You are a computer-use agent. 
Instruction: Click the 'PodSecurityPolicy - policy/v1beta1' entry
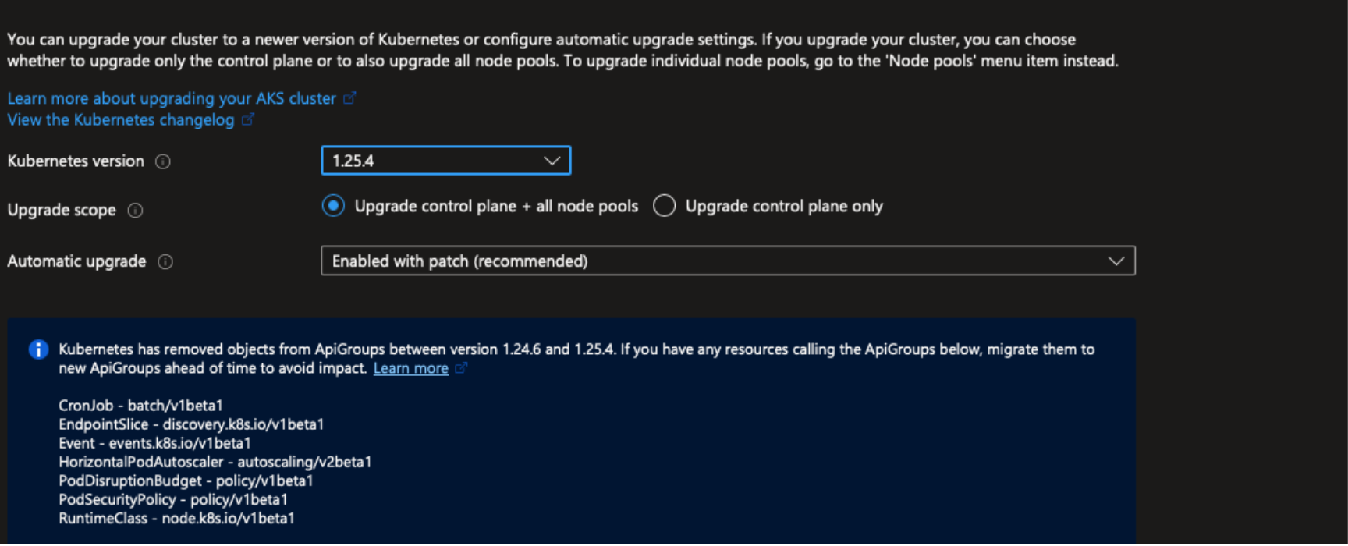[x=173, y=500]
